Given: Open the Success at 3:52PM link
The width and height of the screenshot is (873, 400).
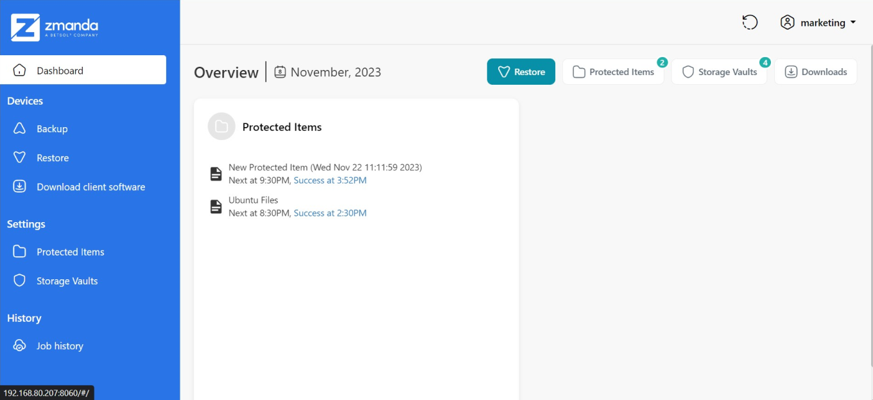Looking at the screenshot, I should click(330, 180).
